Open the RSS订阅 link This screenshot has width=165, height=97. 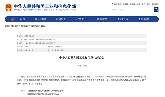click(x=155, y=4)
